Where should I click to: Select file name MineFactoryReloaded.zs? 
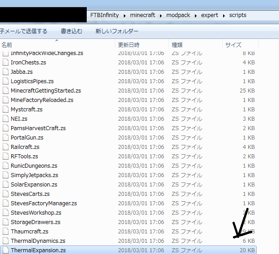pos(42,100)
